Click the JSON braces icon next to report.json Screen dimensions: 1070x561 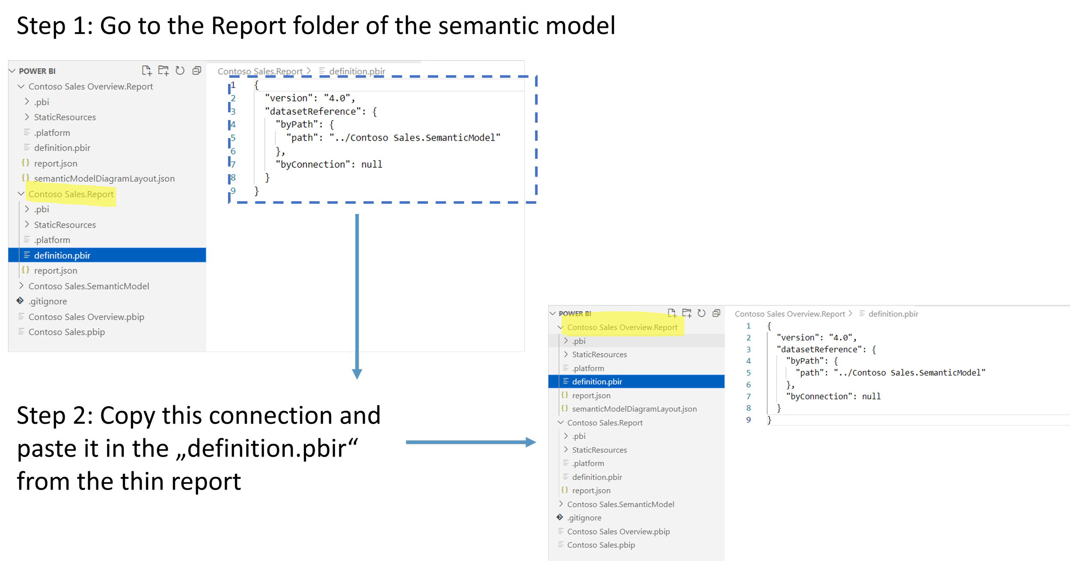25,163
